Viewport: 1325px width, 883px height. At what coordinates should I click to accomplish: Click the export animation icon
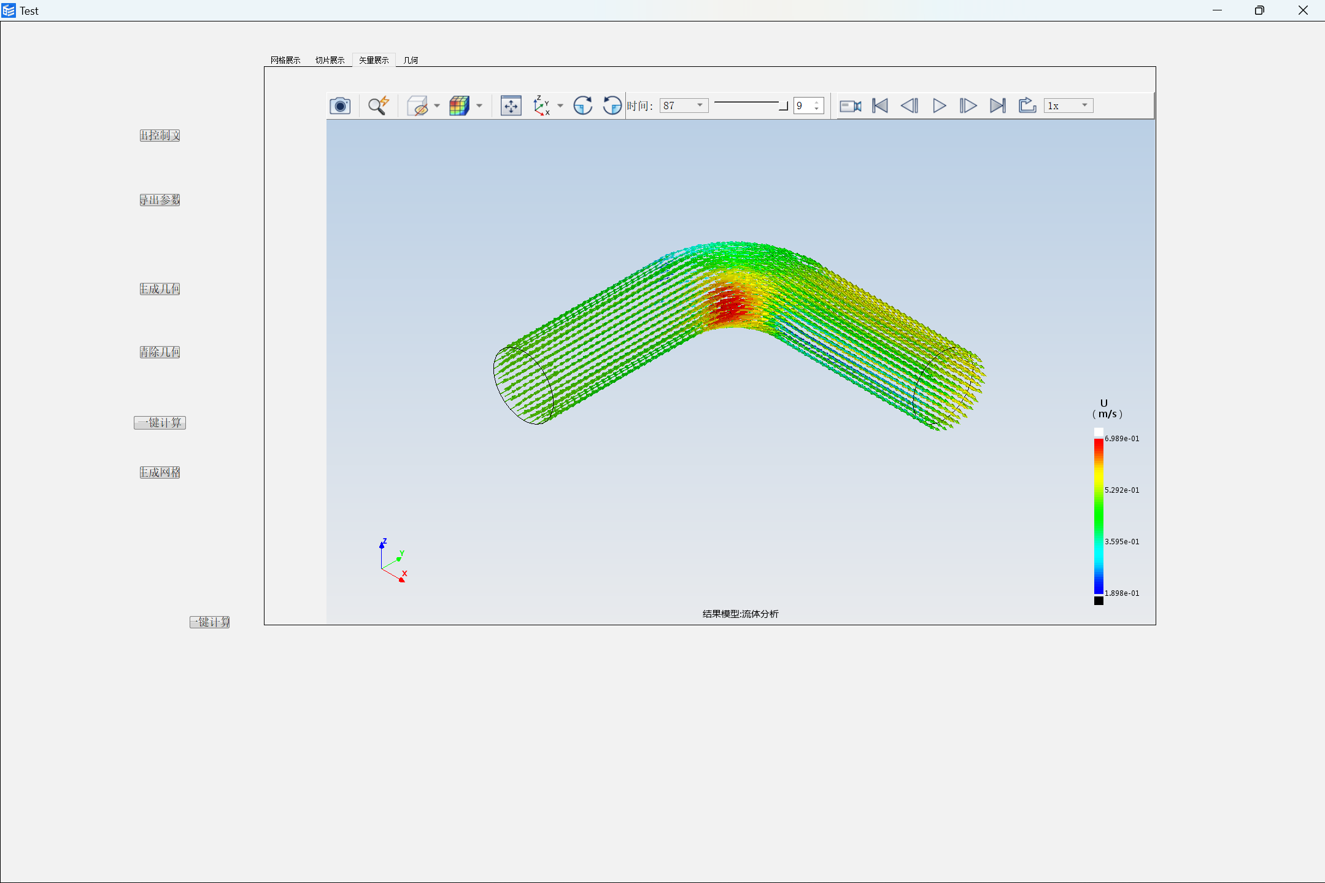tap(1027, 106)
